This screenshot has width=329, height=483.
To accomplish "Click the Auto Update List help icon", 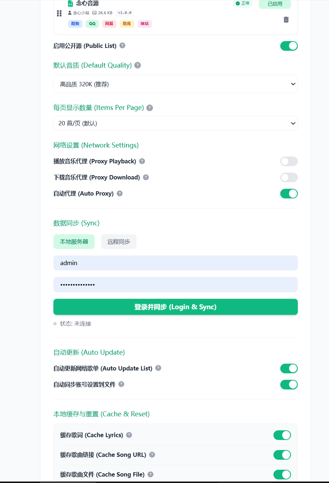I will pos(158,368).
